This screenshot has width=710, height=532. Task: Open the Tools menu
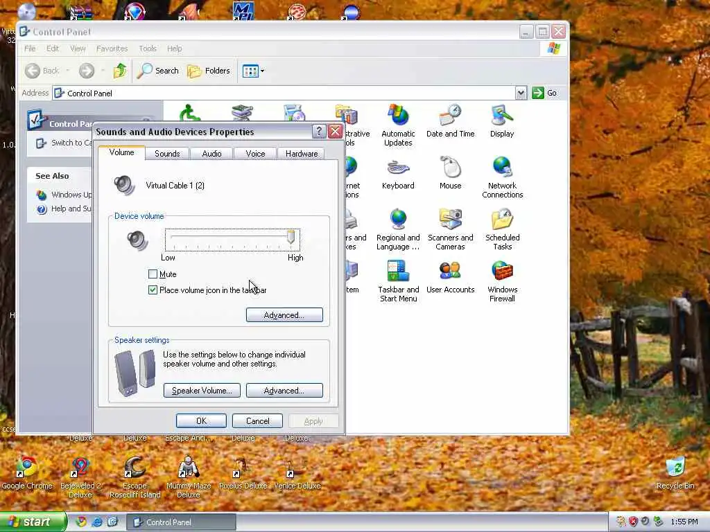(x=148, y=48)
